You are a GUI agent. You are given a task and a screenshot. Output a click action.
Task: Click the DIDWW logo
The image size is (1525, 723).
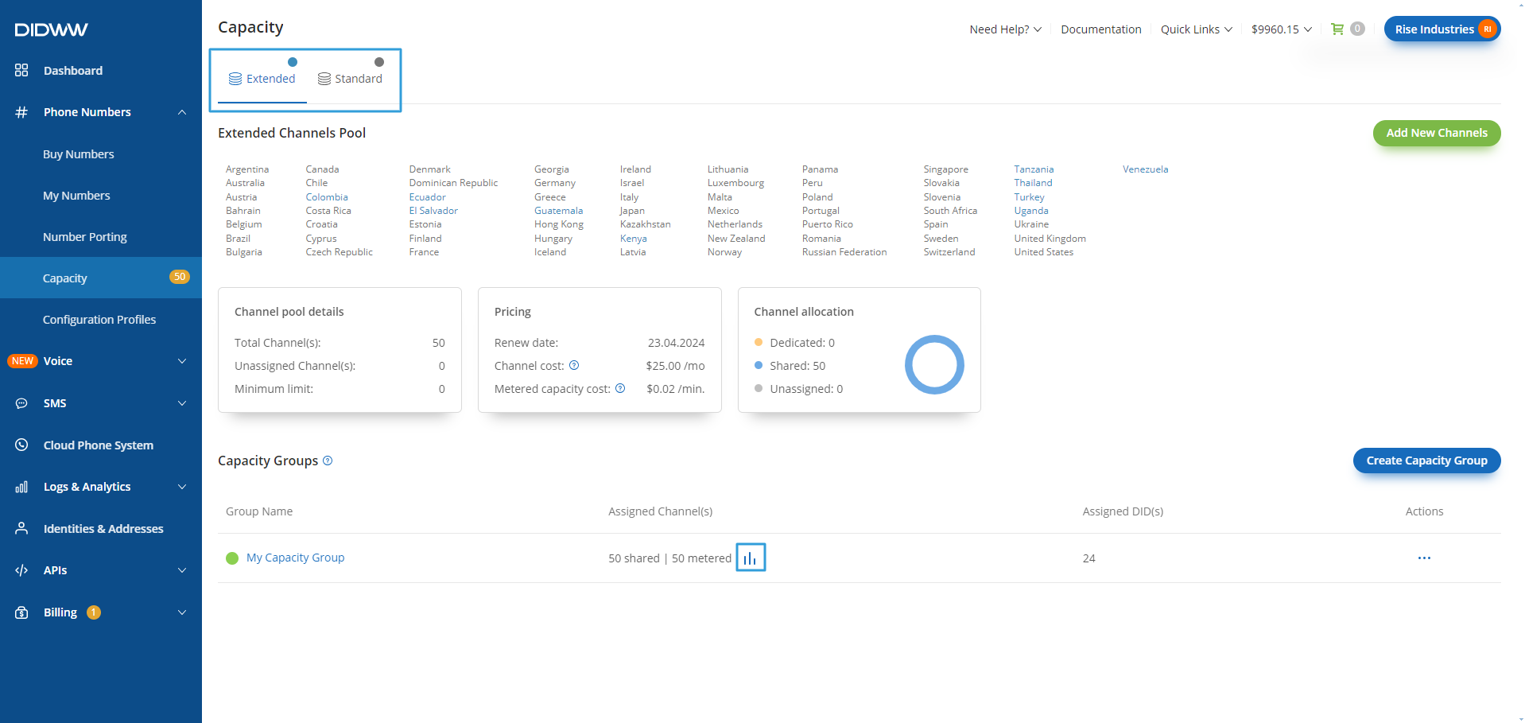point(51,29)
